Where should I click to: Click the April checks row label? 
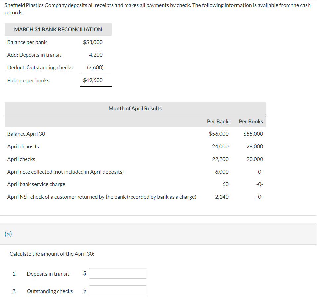point(21,159)
